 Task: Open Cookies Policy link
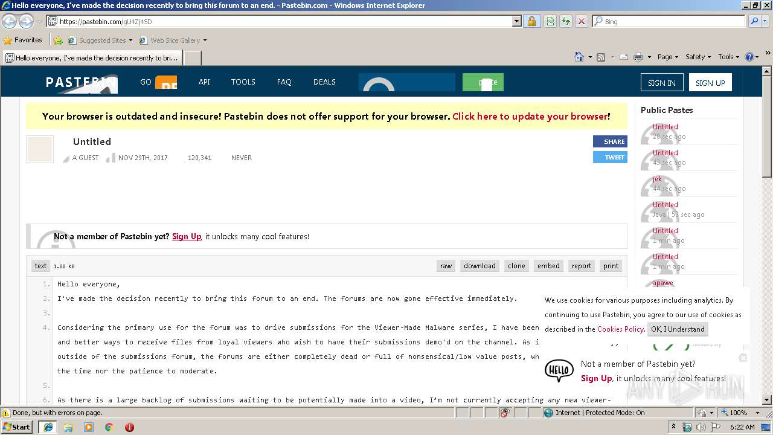tap(620, 329)
